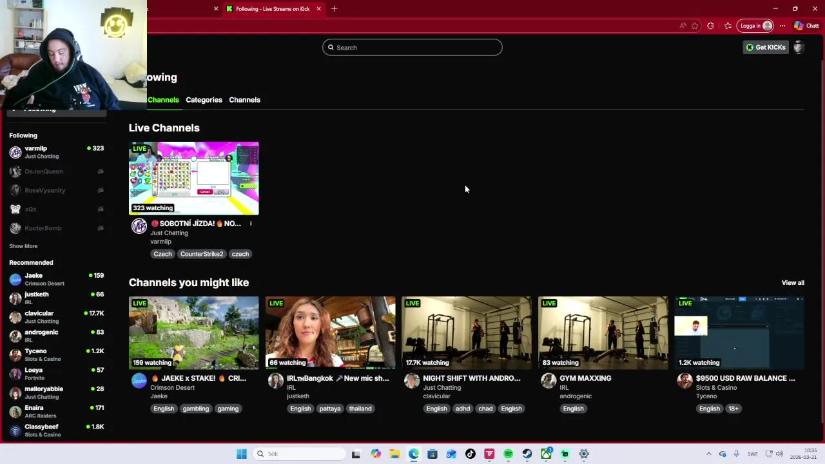Open Jaeke Crimson Desert stream thumbnail
825x464 pixels.
tap(194, 333)
